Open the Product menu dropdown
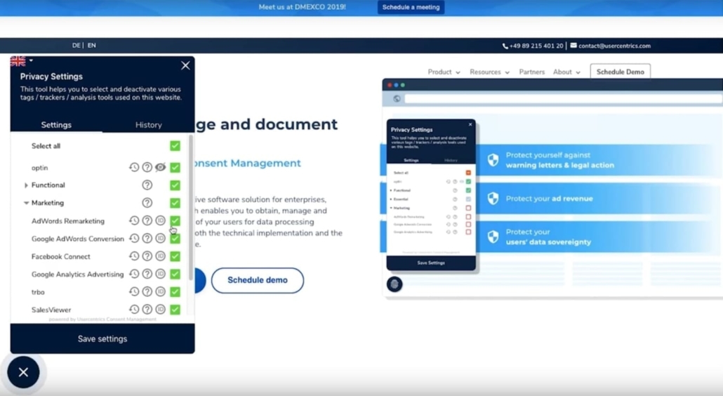This screenshot has width=723, height=396. click(x=444, y=72)
